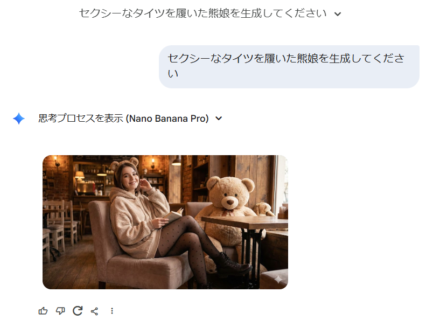Viewport: 433px width, 334px height.
Task: Select the user prompt message bubble
Action: click(x=289, y=67)
